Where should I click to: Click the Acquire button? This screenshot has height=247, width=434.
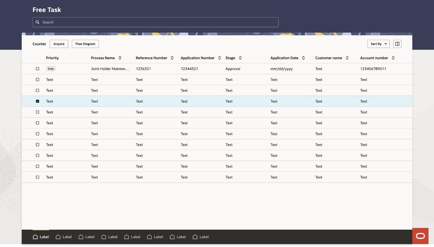click(x=59, y=44)
